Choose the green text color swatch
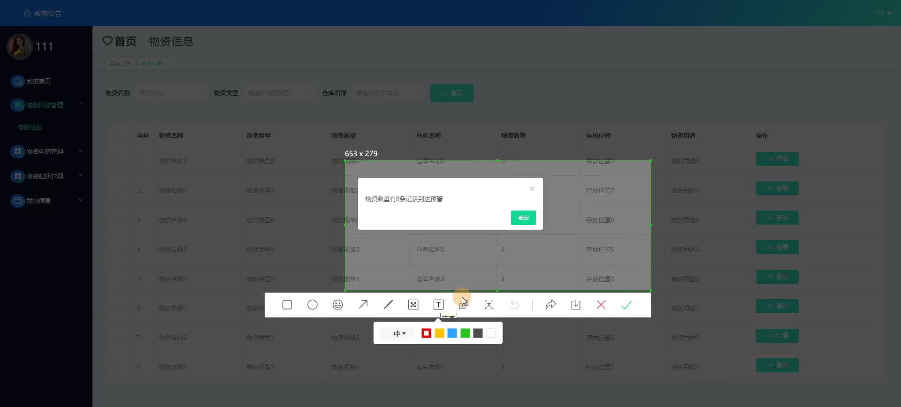 pyautogui.click(x=465, y=333)
